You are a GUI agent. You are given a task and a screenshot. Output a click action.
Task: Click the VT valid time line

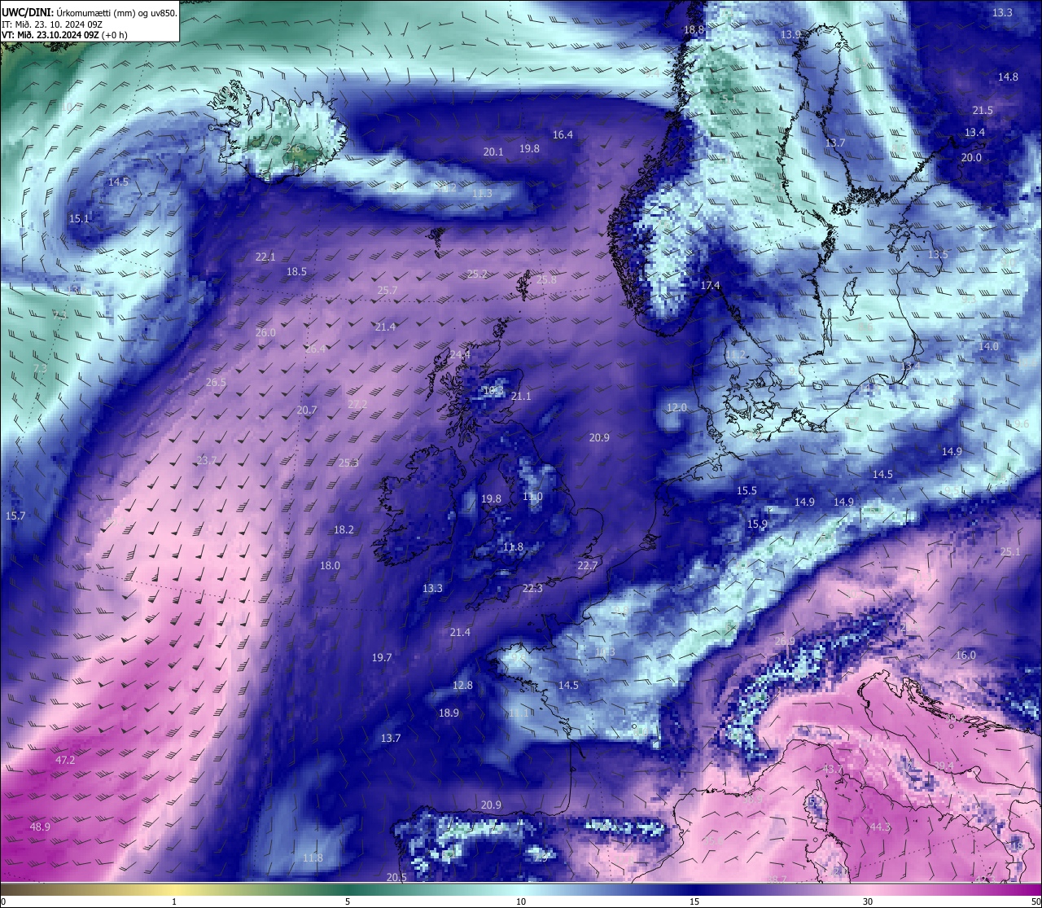click(x=64, y=35)
